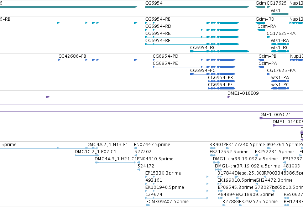This screenshot has height=207, width=303.
Task: Click the DME1-014K08 clone feature
Action: point(288,125)
